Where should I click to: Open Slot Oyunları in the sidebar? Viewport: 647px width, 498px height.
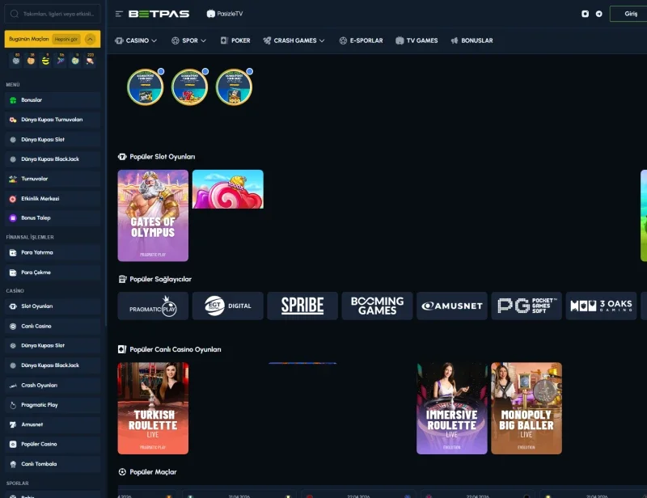[53, 306]
